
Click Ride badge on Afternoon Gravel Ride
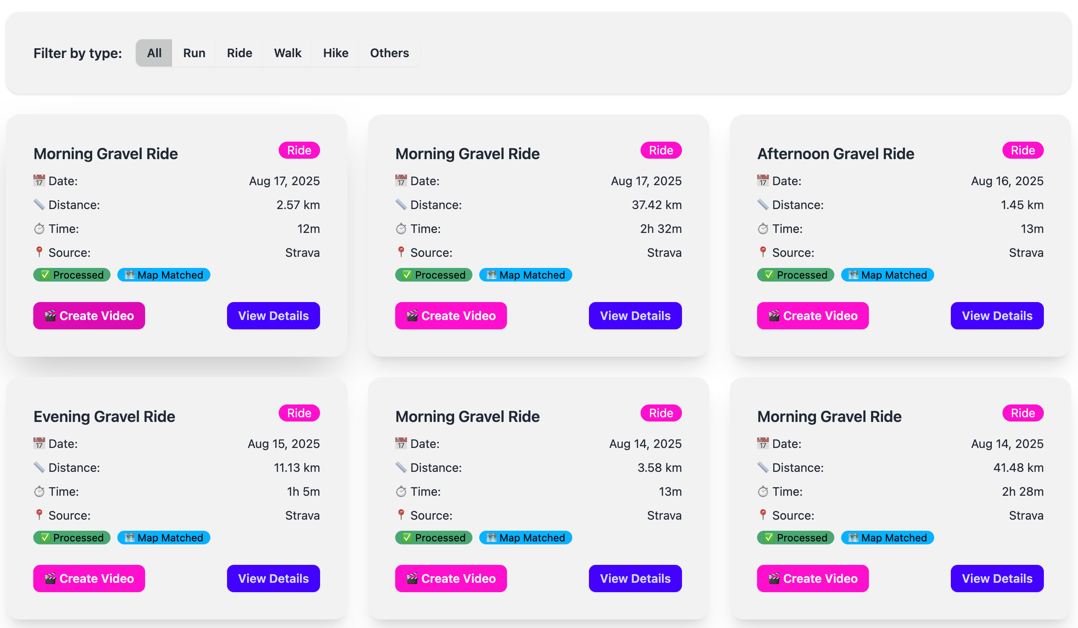[x=1023, y=150]
